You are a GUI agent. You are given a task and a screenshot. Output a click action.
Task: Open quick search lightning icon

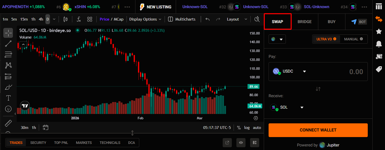tap(257, 19)
